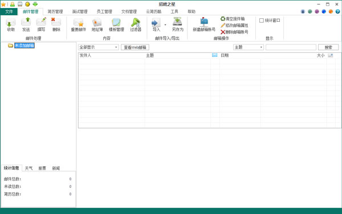
Task: Click 删除邮箱账号 to delete mailbox account
Action: (x=234, y=32)
